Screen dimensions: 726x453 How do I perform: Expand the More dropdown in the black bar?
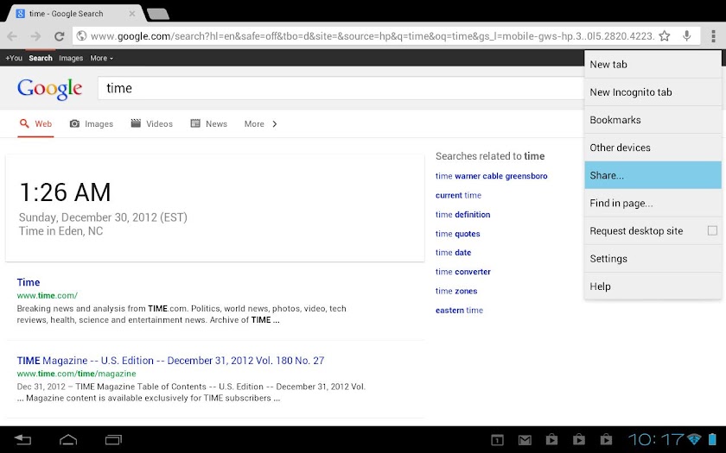click(x=101, y=59)
